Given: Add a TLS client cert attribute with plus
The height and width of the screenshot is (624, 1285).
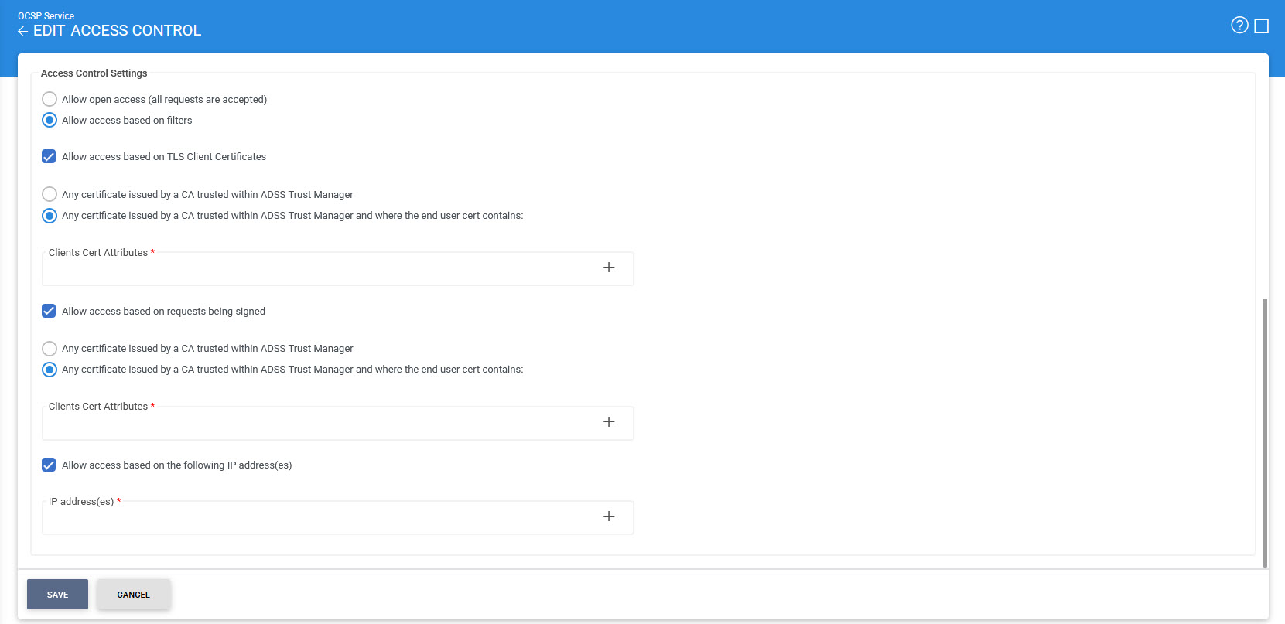Looking at the screenshot, I should coord(609,268).
